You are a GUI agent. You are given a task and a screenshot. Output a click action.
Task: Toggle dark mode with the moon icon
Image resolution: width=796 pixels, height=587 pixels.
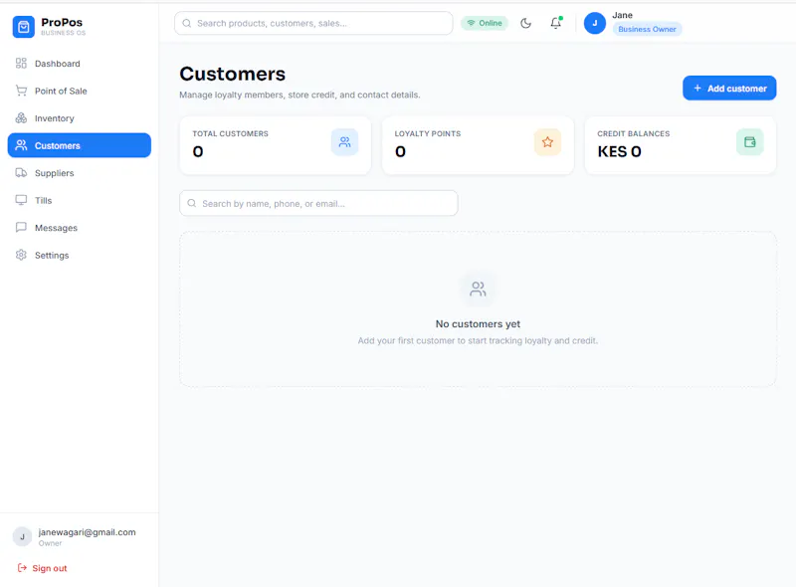click(x=526, y=23)
